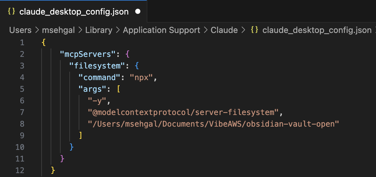Open the Users breadcrumb segment

pyautogui.click(x=20, y=30)
